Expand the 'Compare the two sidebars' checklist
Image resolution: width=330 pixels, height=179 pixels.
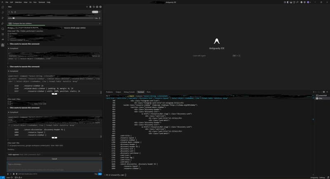[x=54, y=23]
